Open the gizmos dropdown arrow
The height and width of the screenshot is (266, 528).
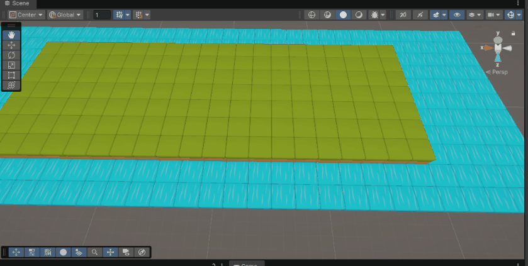pyautogui.click(x=519, y=14)
